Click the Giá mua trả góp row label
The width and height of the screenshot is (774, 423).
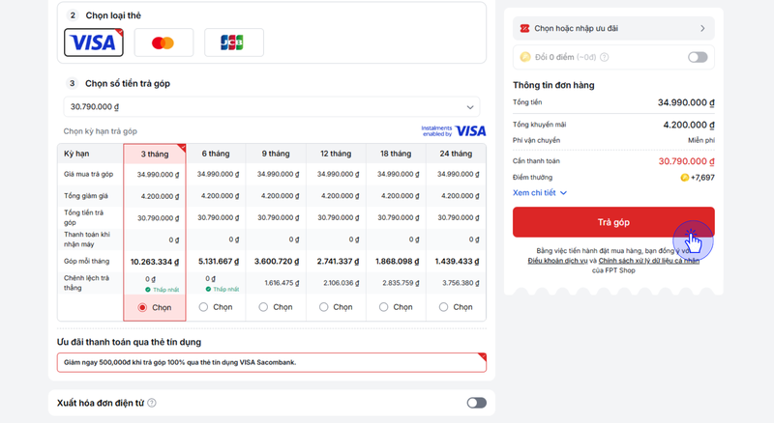[88, 174]
